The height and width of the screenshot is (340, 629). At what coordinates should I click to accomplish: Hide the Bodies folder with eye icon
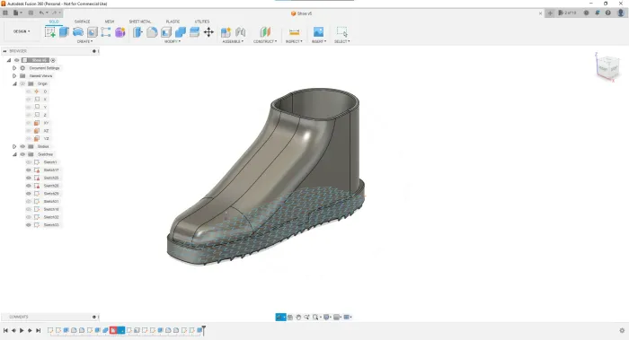pos(22,146)
